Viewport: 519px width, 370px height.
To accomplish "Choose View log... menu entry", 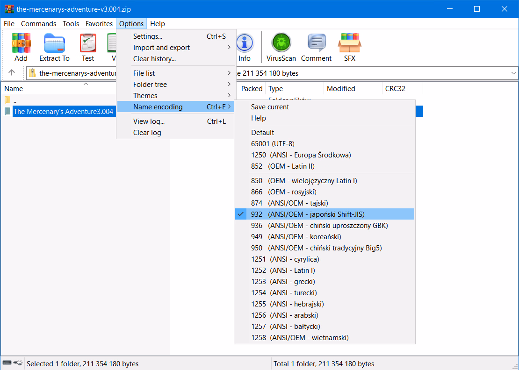I will point(176,121).
